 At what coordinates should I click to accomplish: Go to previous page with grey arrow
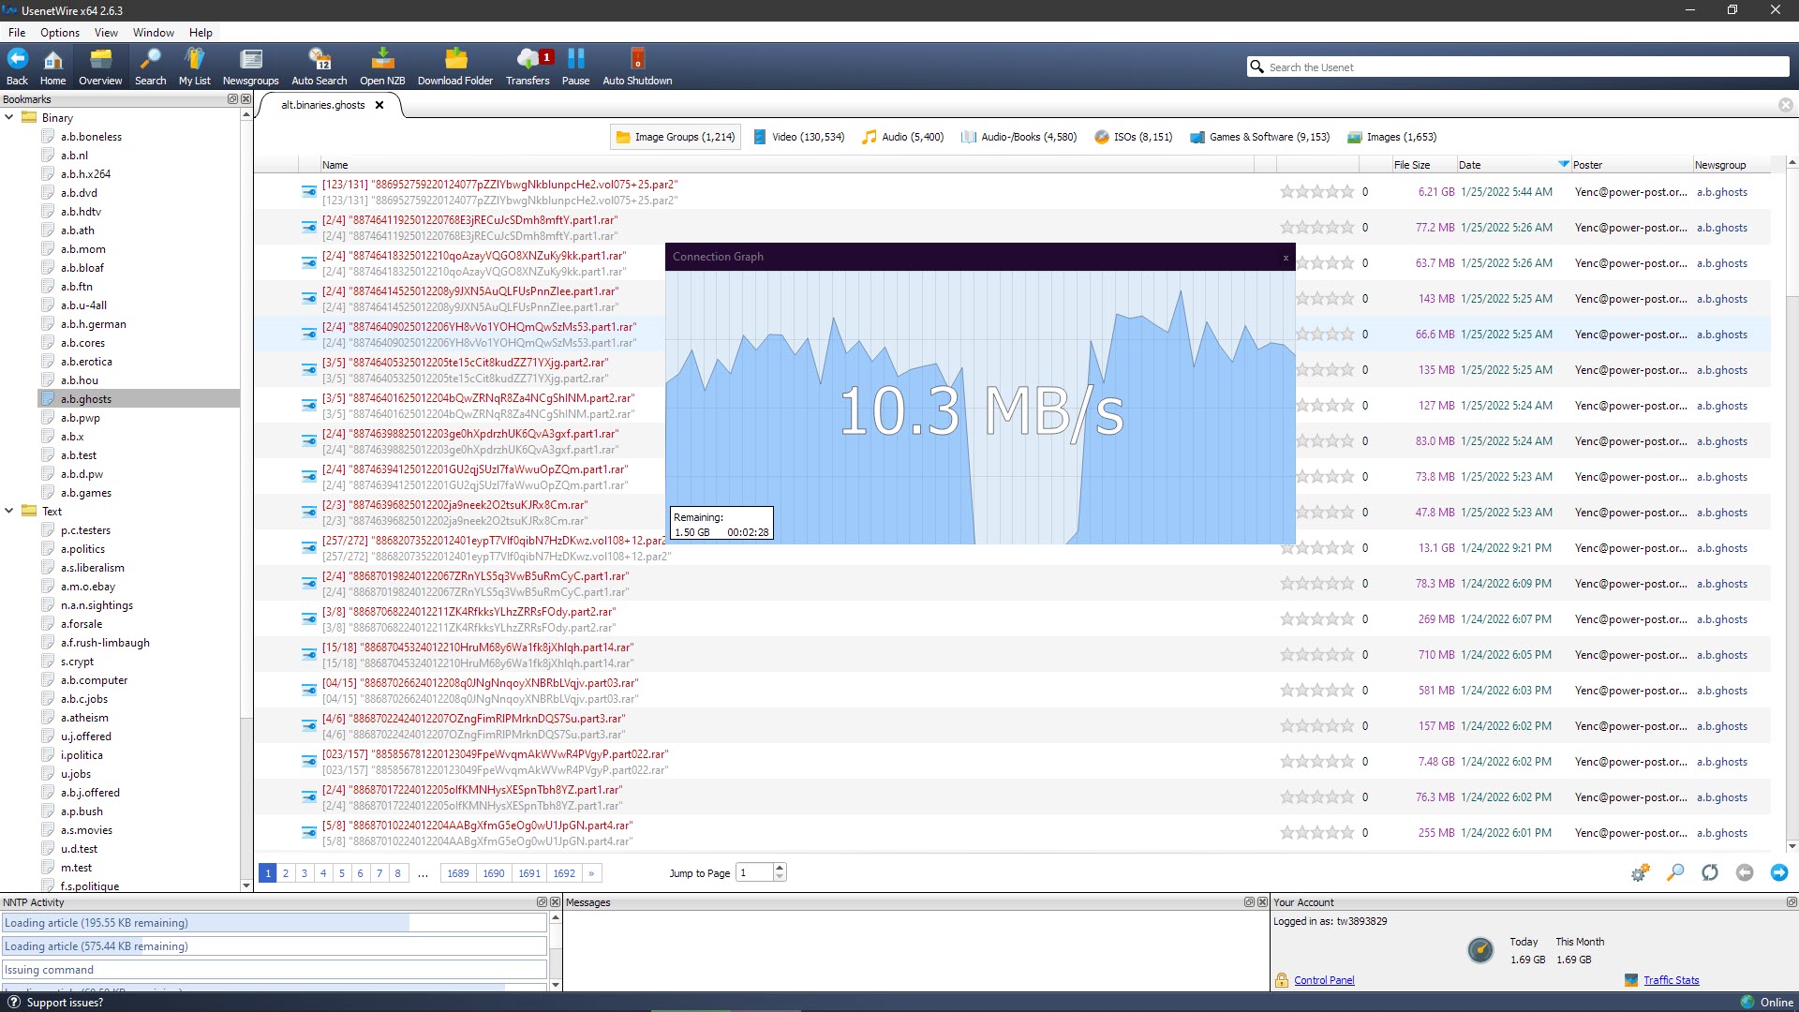1745,872
